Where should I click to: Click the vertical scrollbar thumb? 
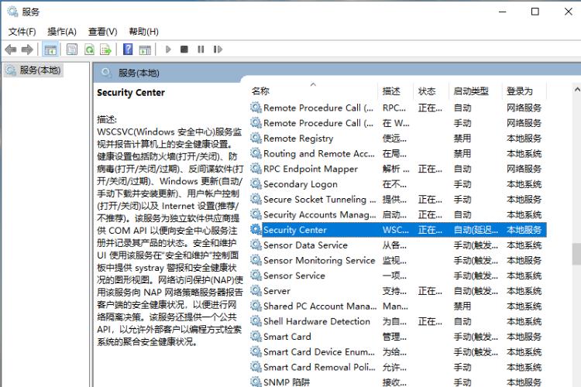tap(576, 254)
